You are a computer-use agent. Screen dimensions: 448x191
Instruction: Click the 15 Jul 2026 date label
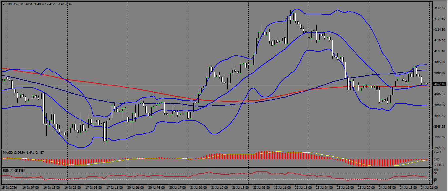9,188
